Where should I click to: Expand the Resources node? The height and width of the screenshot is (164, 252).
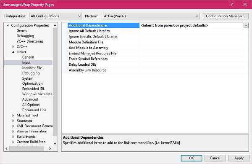13,121
